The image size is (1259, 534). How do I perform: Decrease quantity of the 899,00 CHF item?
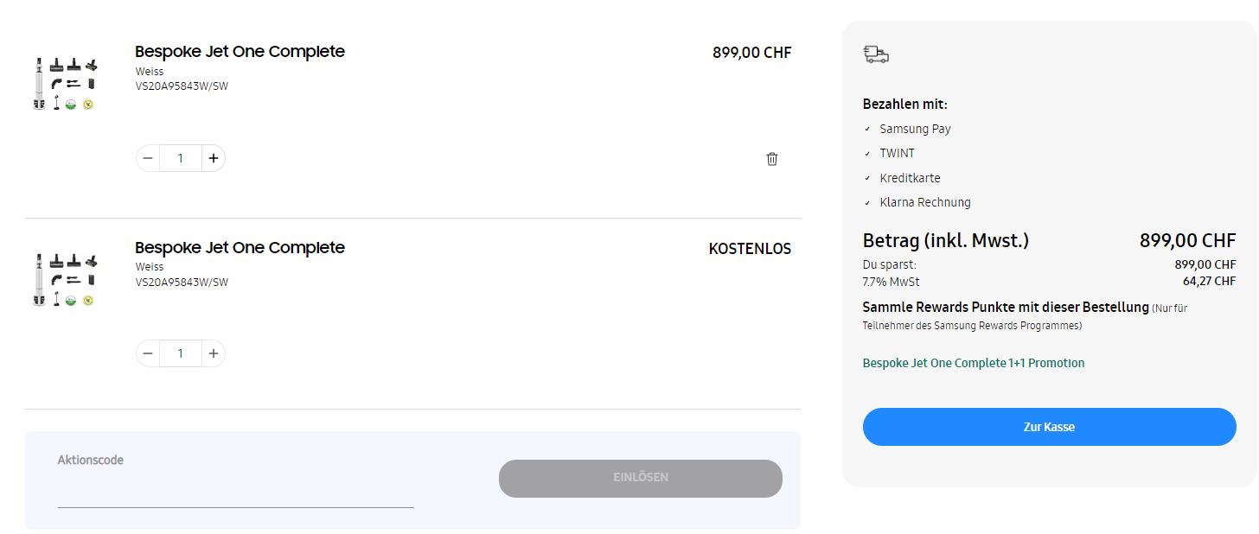click(x=148, y=158)
